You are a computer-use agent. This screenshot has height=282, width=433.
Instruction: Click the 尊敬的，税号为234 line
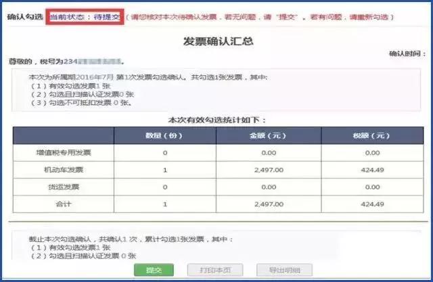tap(66, 62)
